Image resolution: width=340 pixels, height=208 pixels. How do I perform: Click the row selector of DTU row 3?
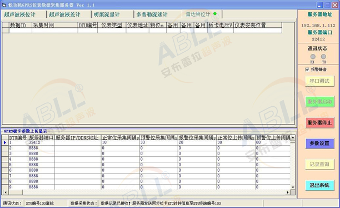coord(5,153)
